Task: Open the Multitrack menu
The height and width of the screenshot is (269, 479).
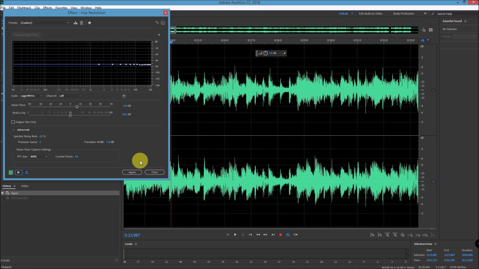Action: point(24,7)
